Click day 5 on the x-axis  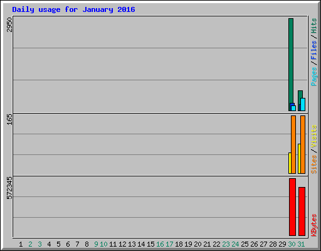pyautogui.click(x=58, y=244)
